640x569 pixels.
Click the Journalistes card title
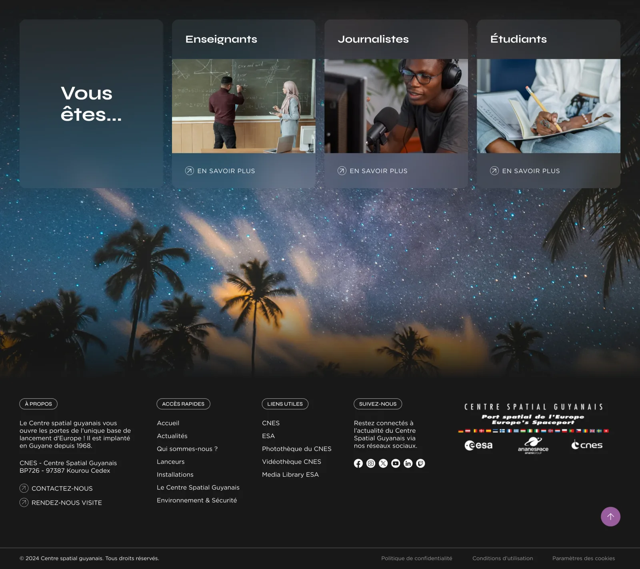click(x=373, y=39)
